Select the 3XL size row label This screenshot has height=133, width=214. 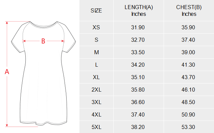click(96, 102)
